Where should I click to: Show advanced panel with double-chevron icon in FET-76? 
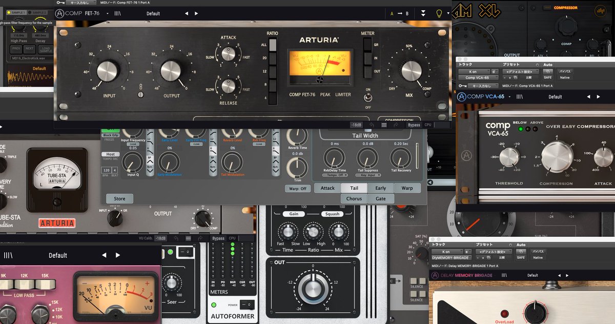pos(423,13)
